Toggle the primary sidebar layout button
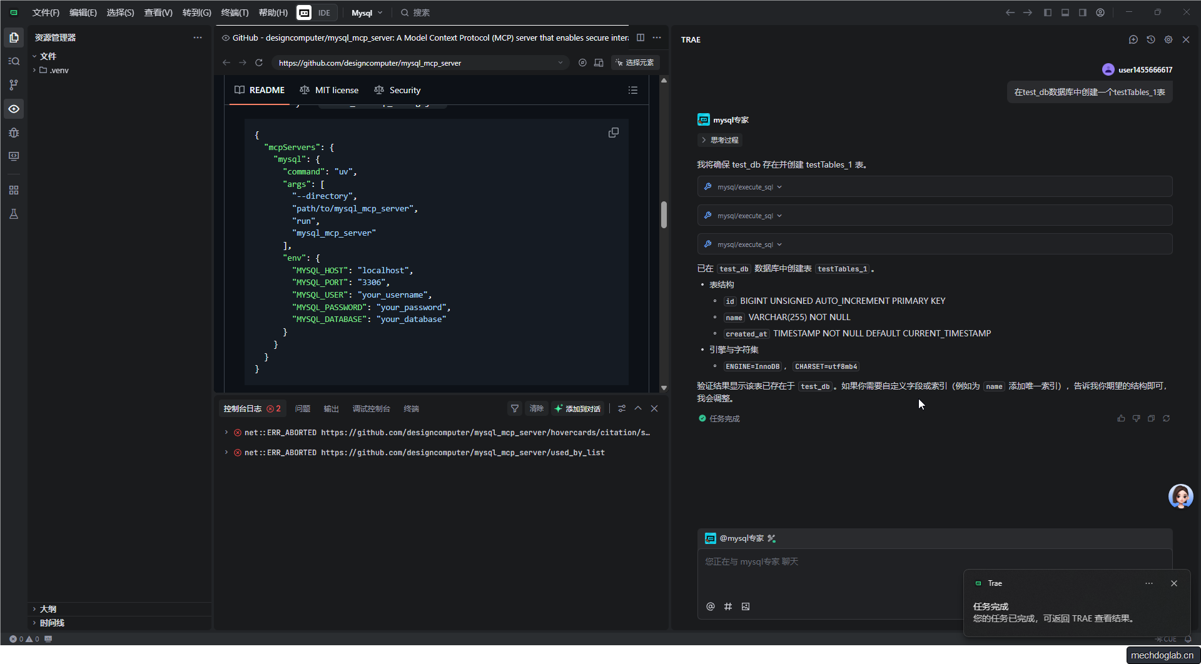The image size is (1201, 664). pos(1048,13)
